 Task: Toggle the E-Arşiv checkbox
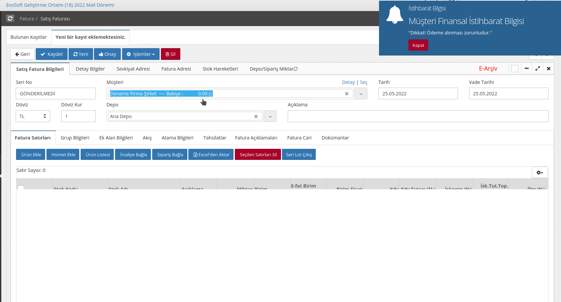[515, 69]
